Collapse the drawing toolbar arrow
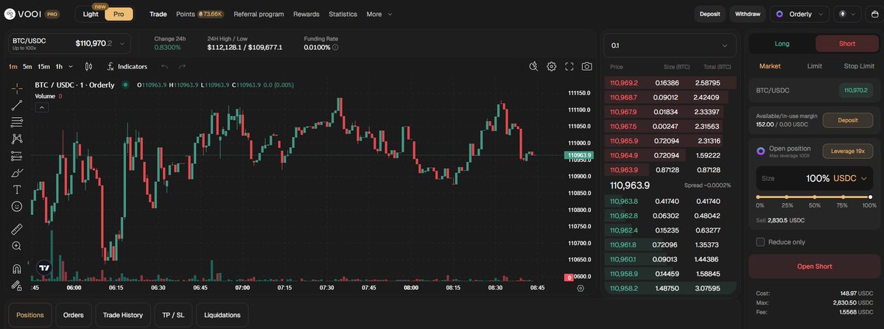 28,264
